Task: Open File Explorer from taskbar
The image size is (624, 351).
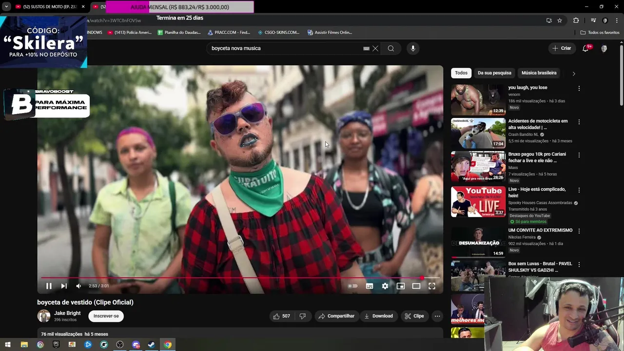Action: click(x=24, y=345)
